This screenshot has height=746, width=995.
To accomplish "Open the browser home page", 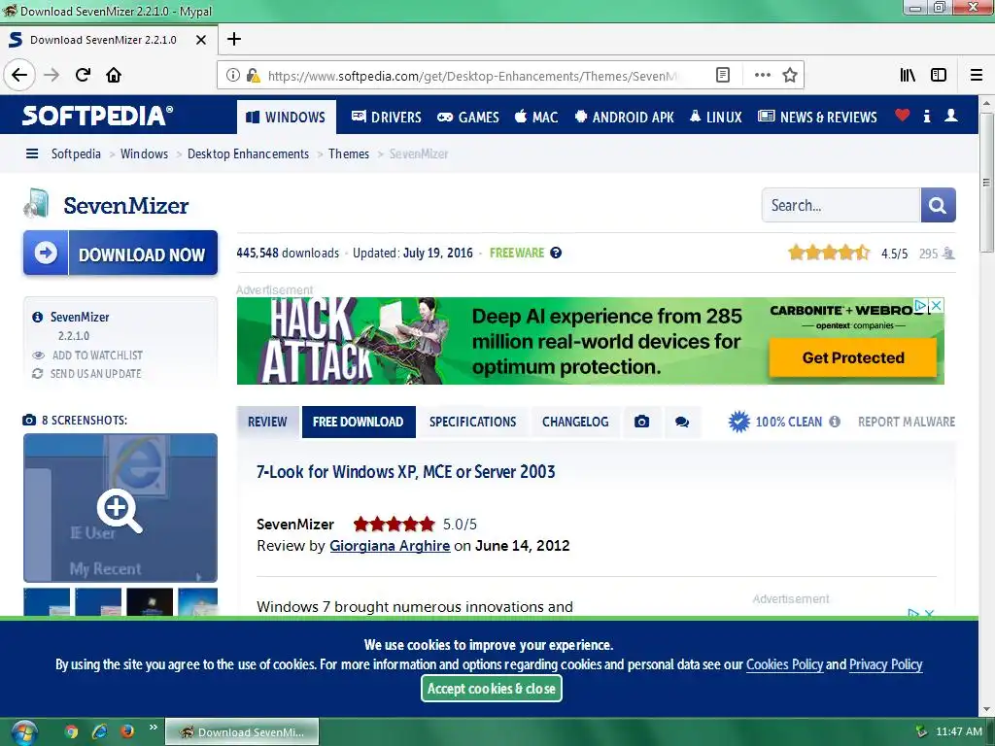I will click(x=114, y=76).
